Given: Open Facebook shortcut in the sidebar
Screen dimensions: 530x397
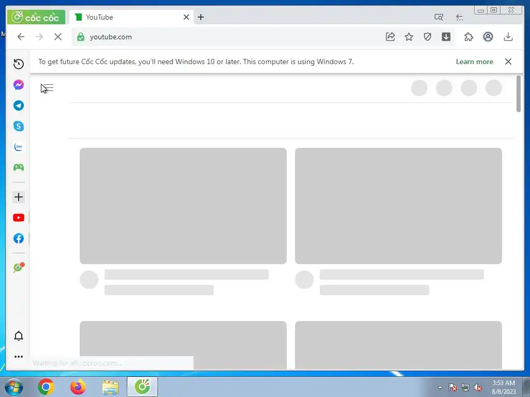Looking at the screenshot, I should [19, 238].
